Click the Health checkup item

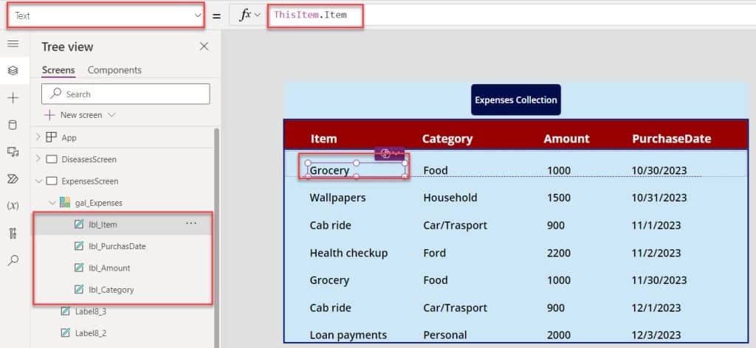(x=348, y=253)
